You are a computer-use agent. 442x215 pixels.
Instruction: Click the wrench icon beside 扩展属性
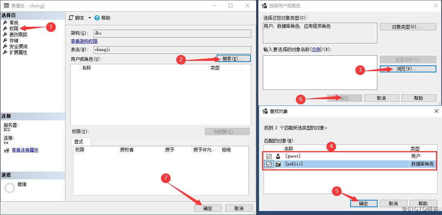pyautogui.click(x=5, y=52)
